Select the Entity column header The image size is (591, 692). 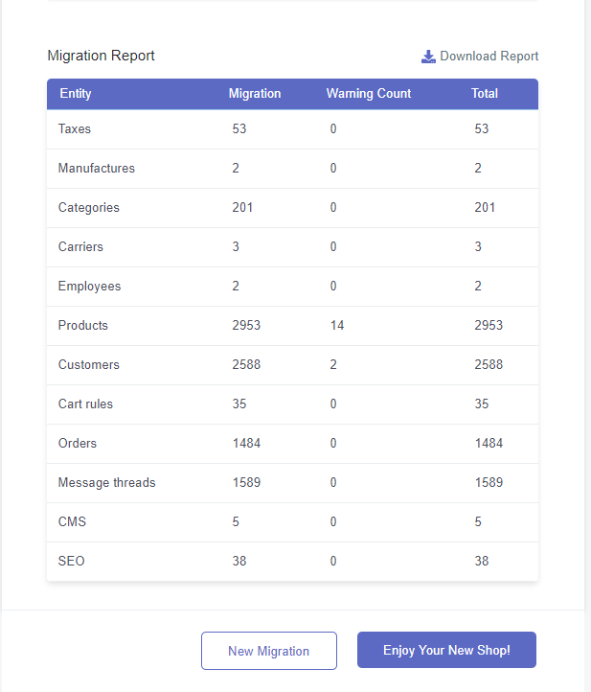76,94
